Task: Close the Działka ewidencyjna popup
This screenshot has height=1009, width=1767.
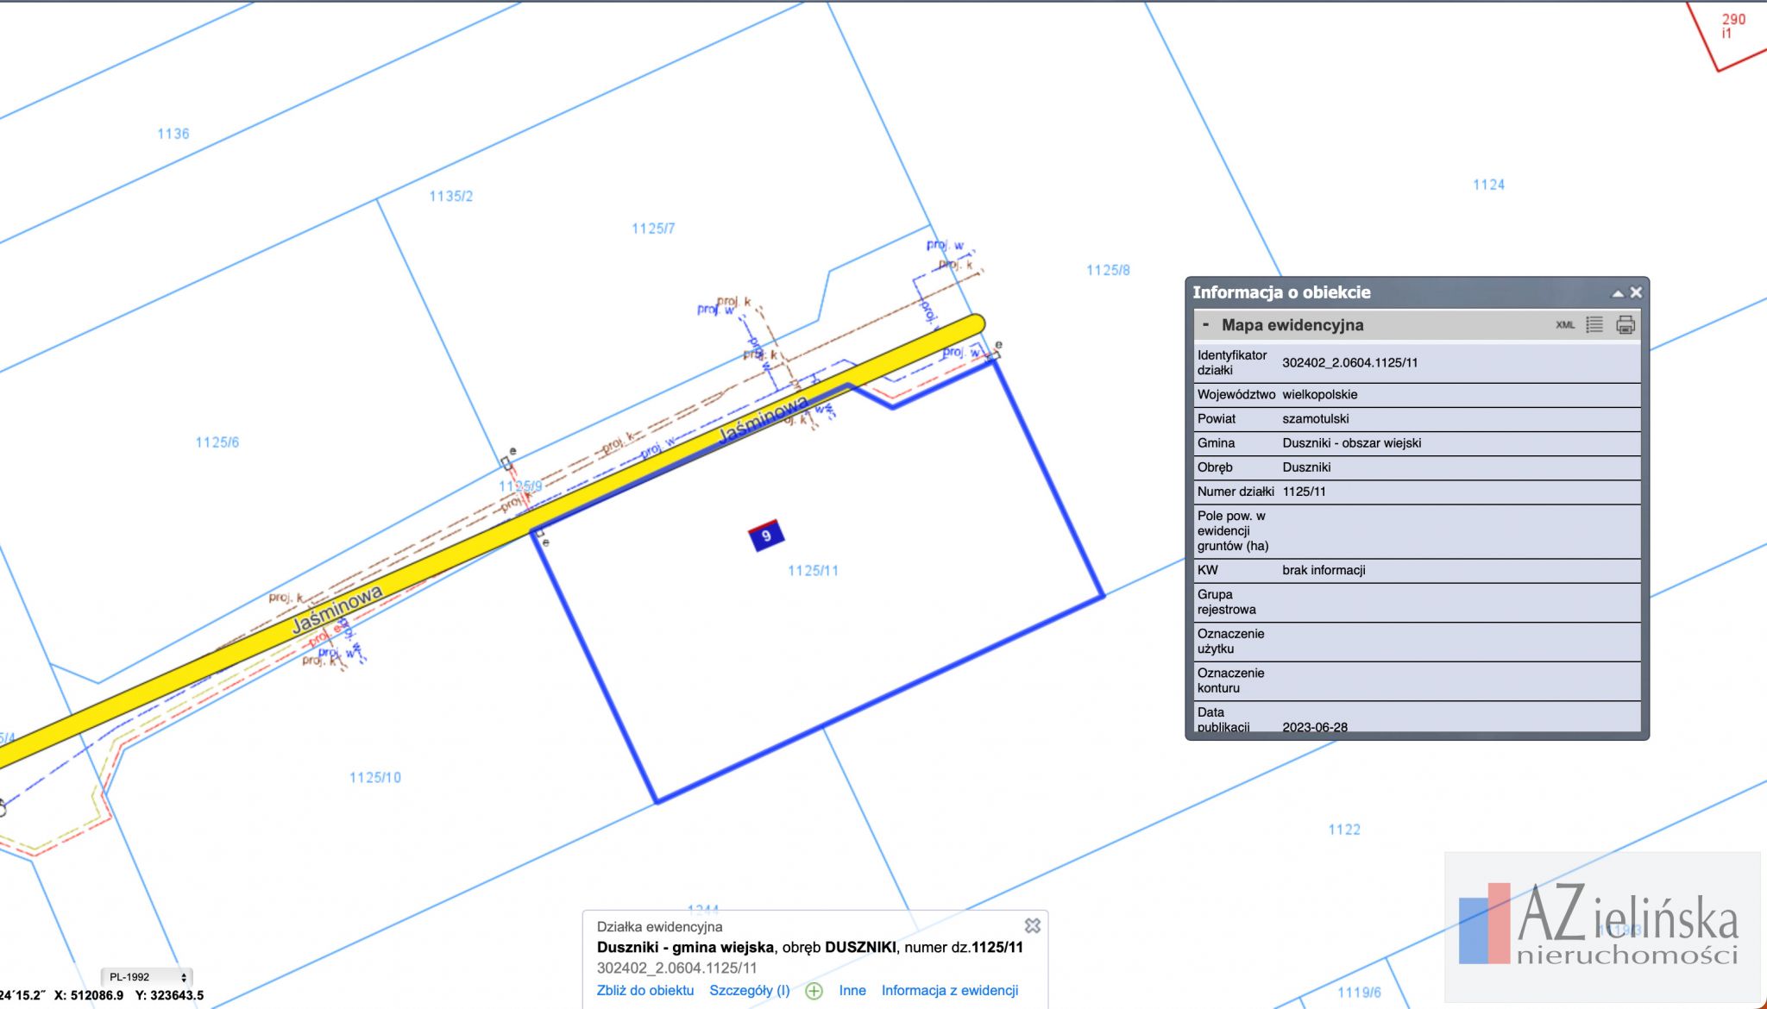Action: pos(1032,925)
